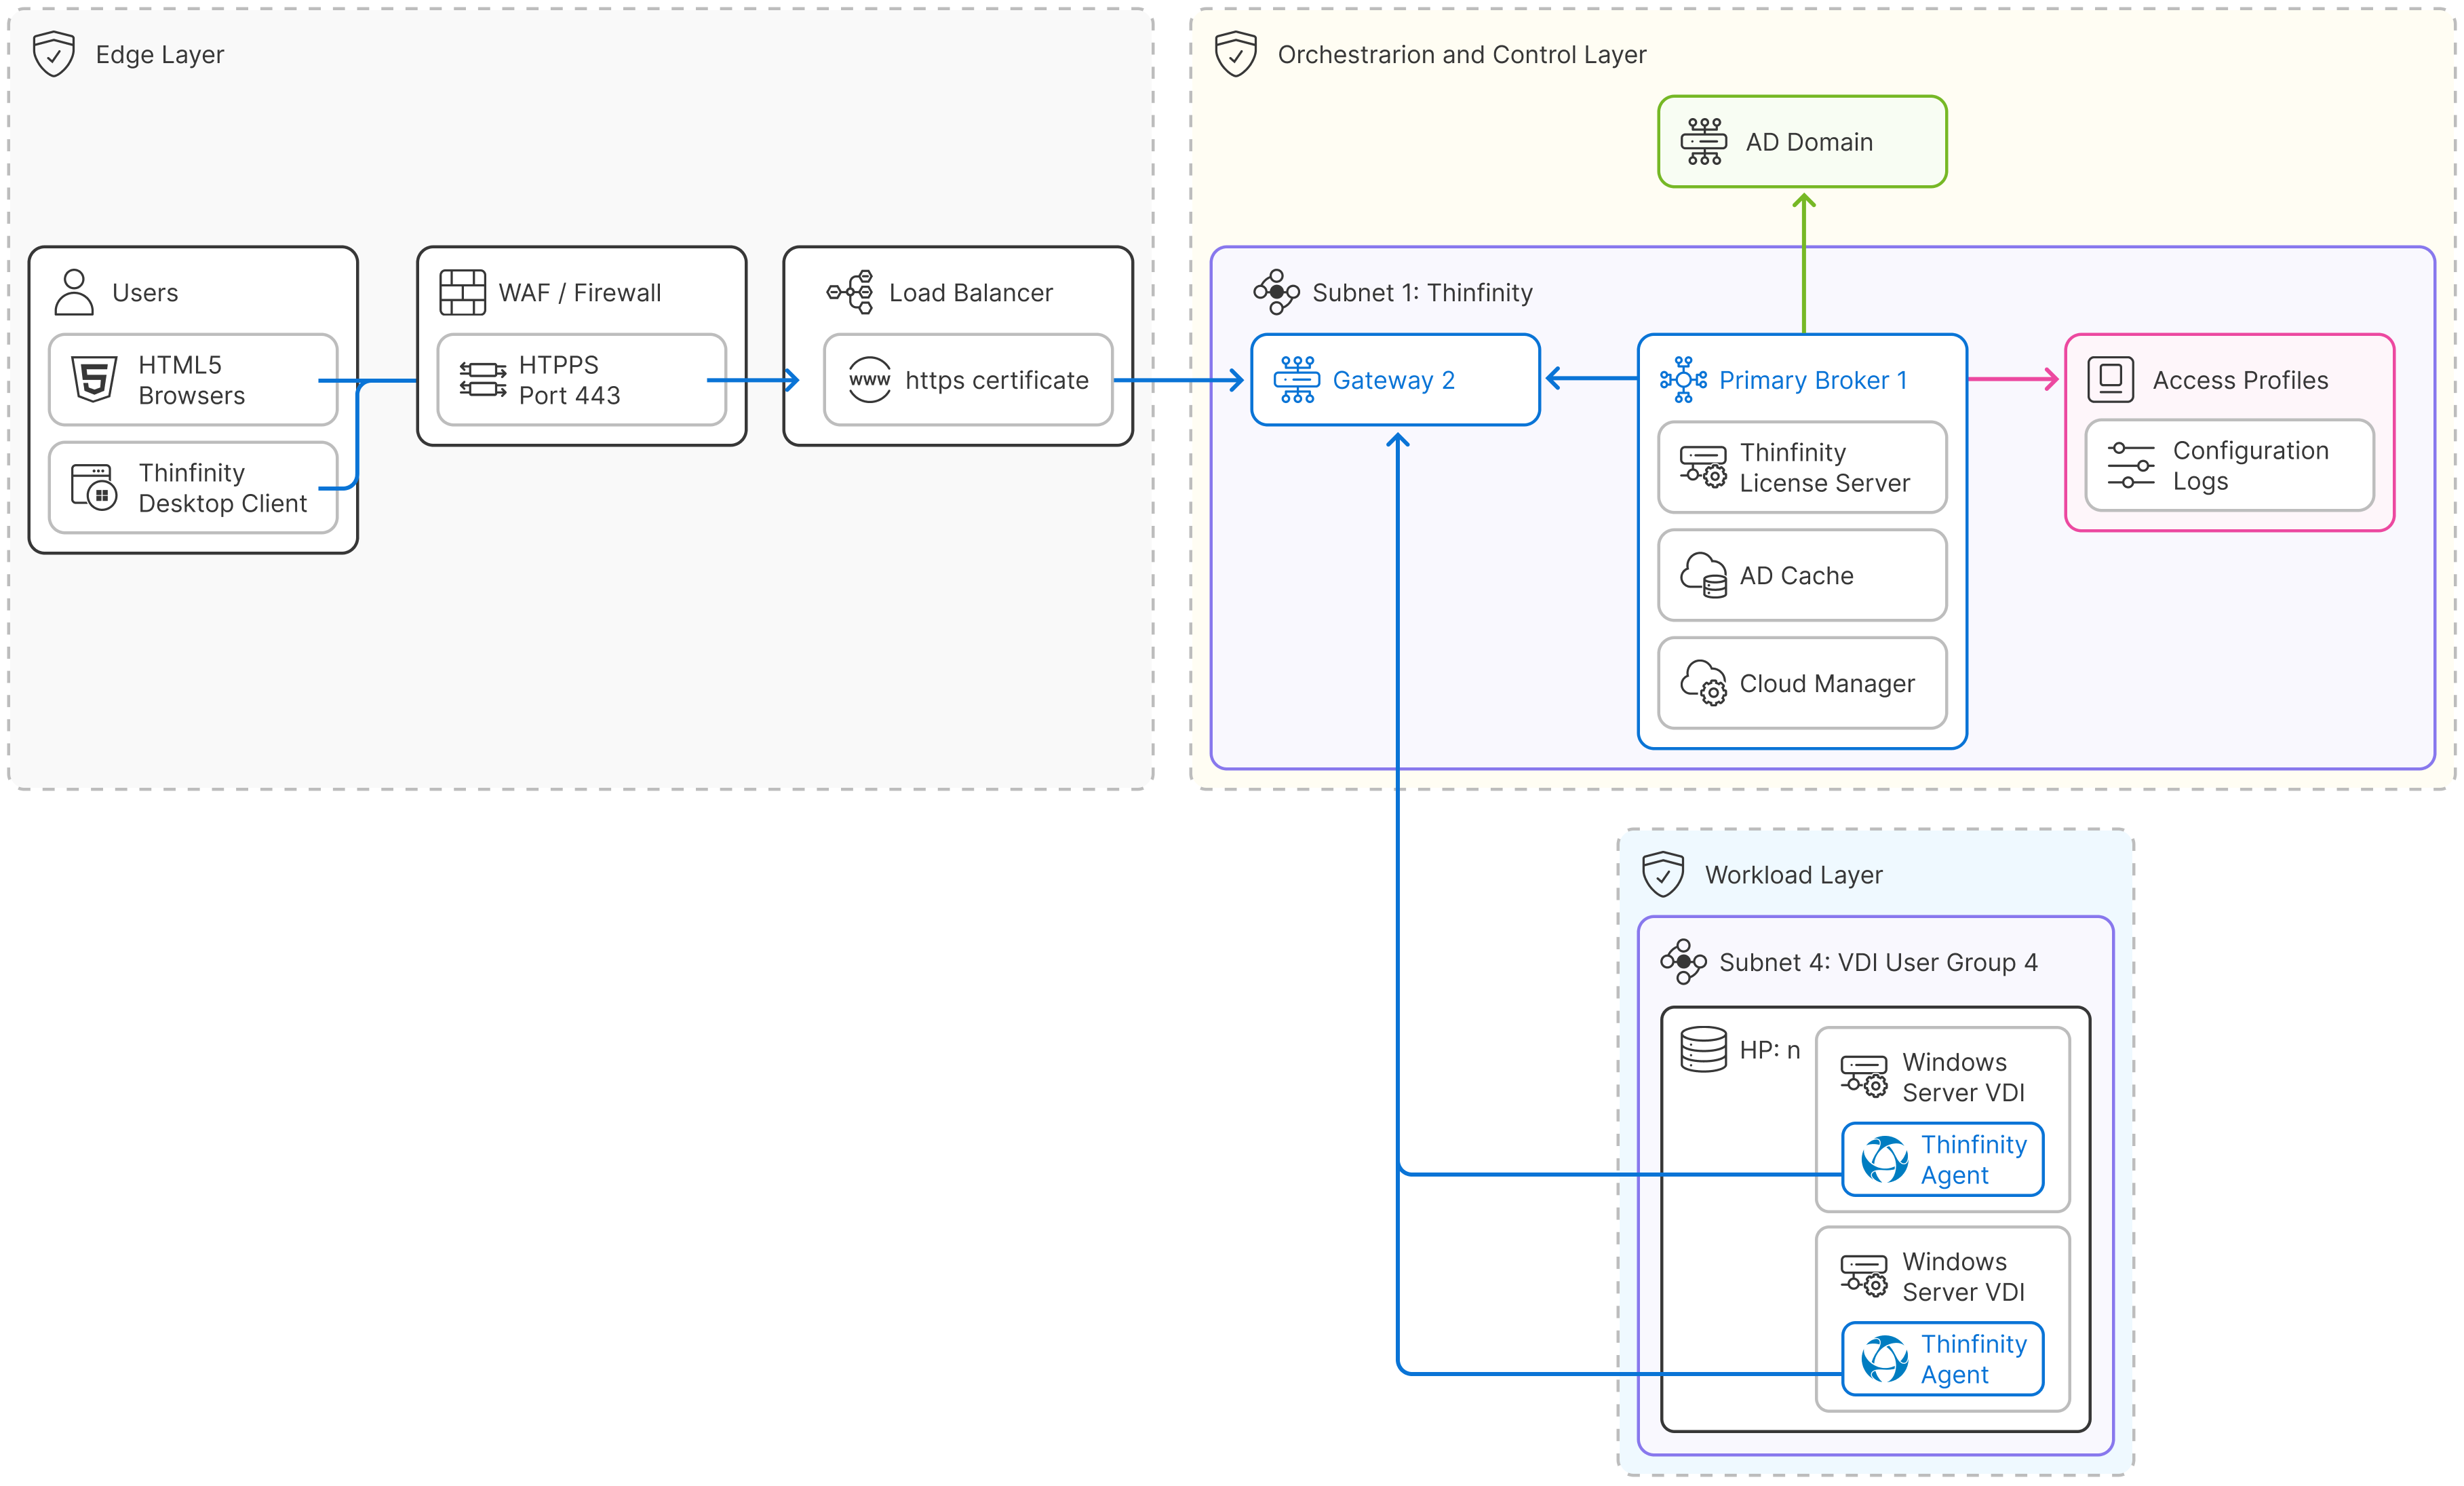Image resolution: width=2464 pixels, height=1486 pixels.
Task: Click the www https certificate icon
Action: pyautogui.click(x=869, y=380)
